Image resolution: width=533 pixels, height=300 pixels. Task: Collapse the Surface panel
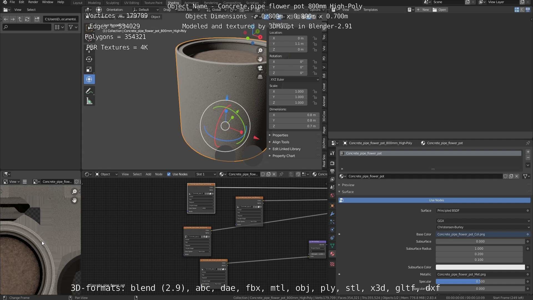pyautogui.click(x=348, y=192)
